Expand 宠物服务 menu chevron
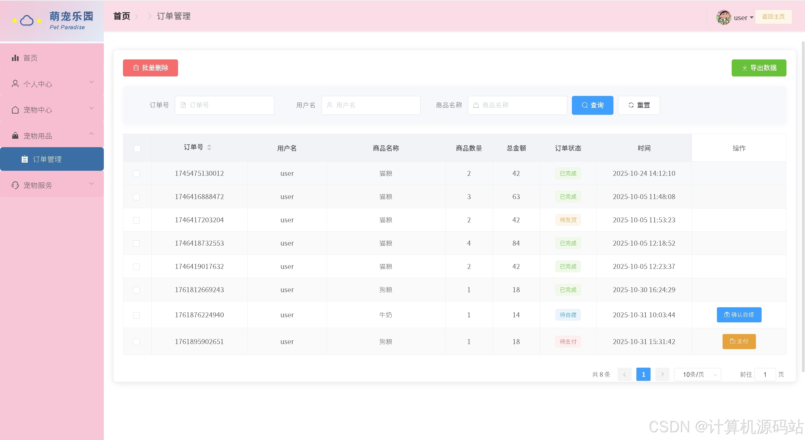The image size is (805, 440). [92, 184]
